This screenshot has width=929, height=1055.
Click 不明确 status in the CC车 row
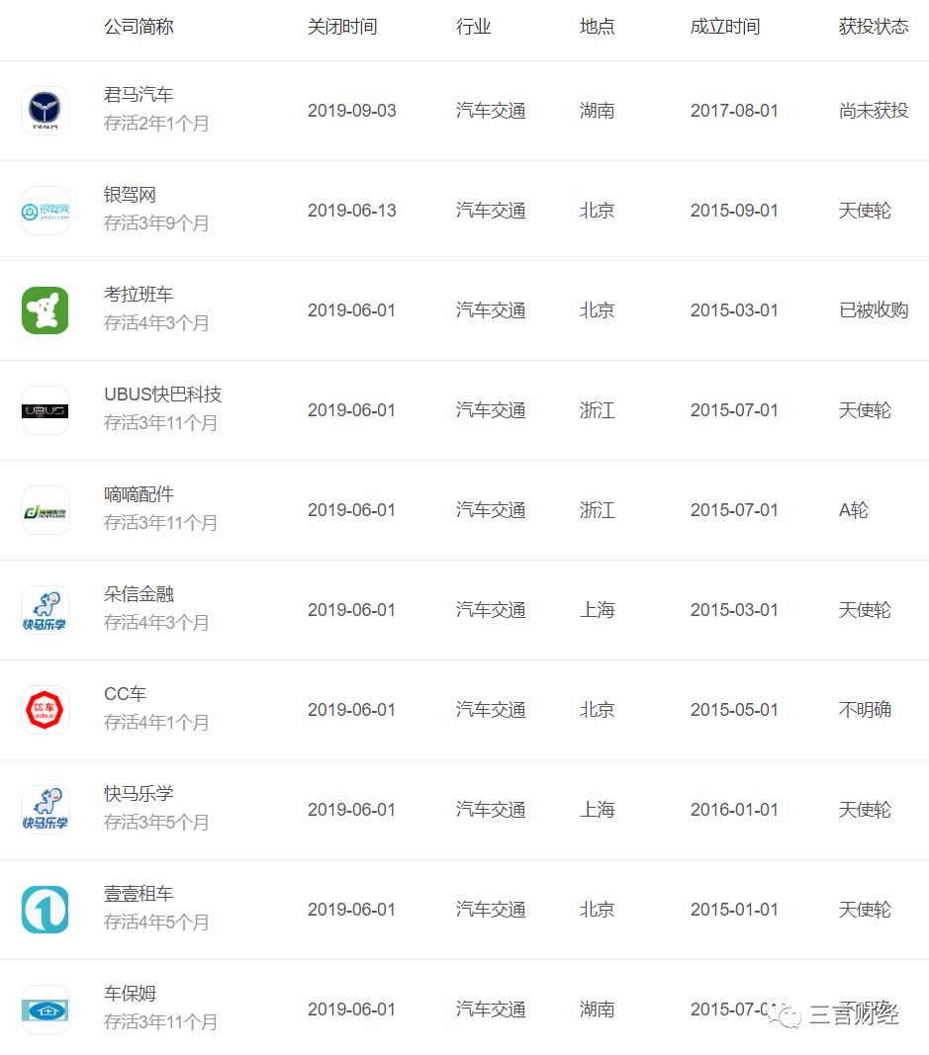865,710
